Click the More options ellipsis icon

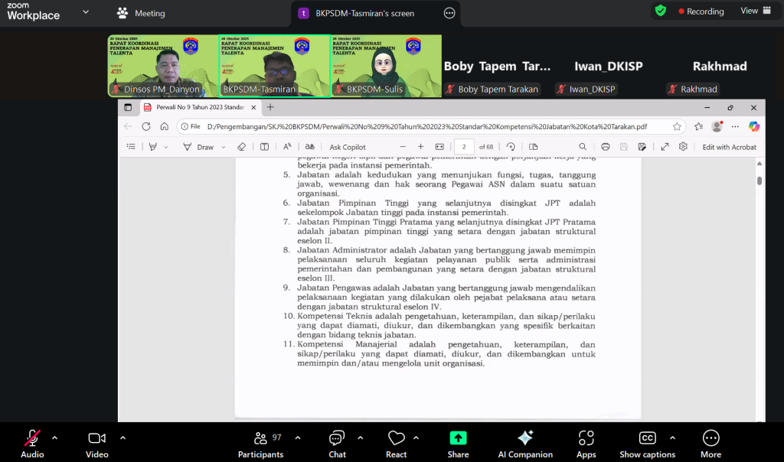pyautogui.click(x=710, y=444)
